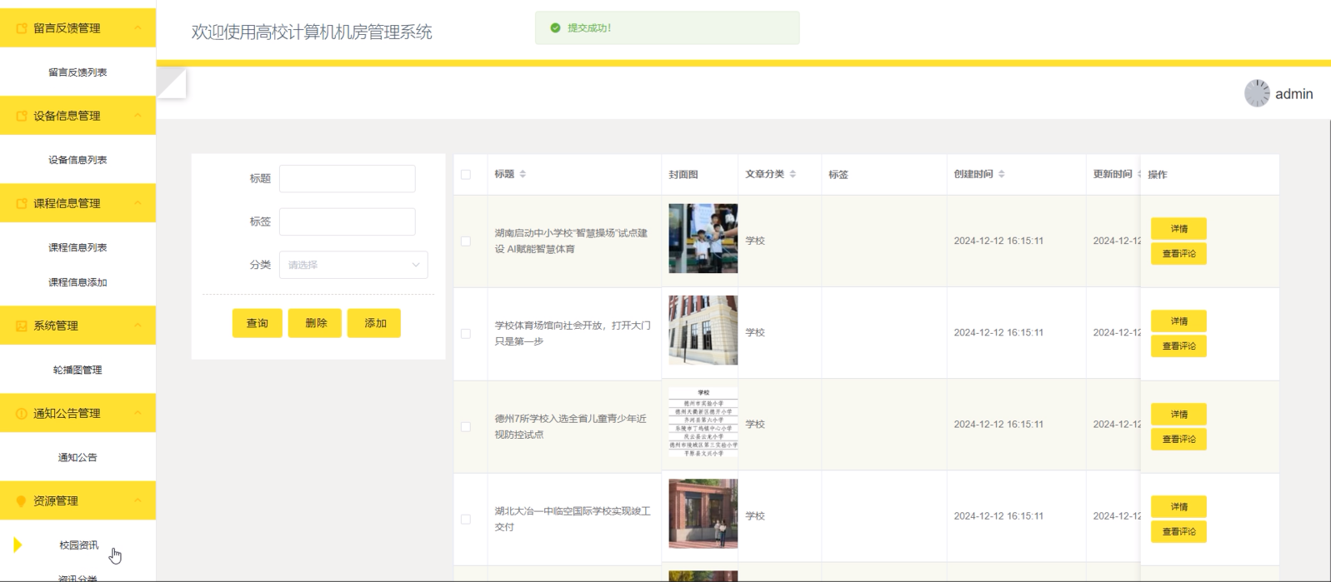Click title 湖南启动中小学校"智慧操场"试点建设
Image resolution: width=1331 pixels, height=582 pixels.
[x=571, y=241]
